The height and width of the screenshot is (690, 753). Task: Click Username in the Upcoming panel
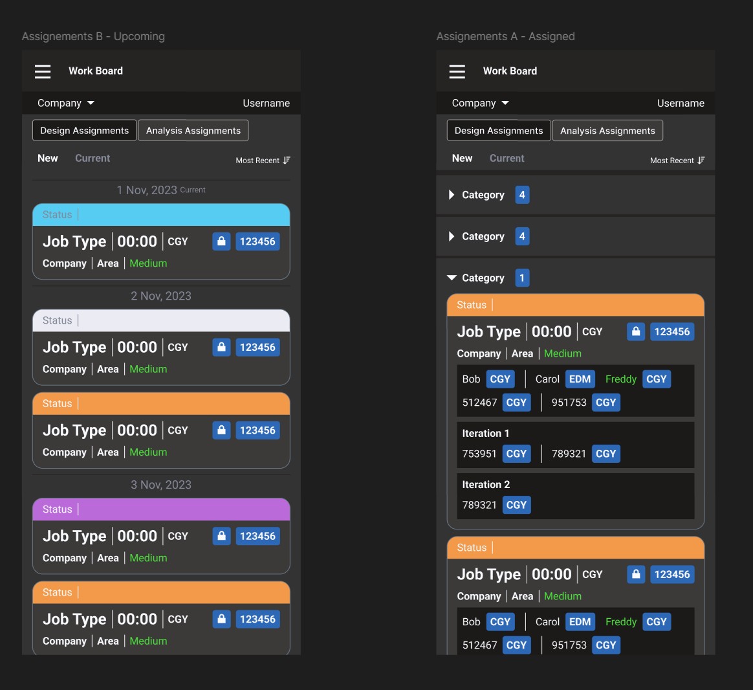click(267, 104)
